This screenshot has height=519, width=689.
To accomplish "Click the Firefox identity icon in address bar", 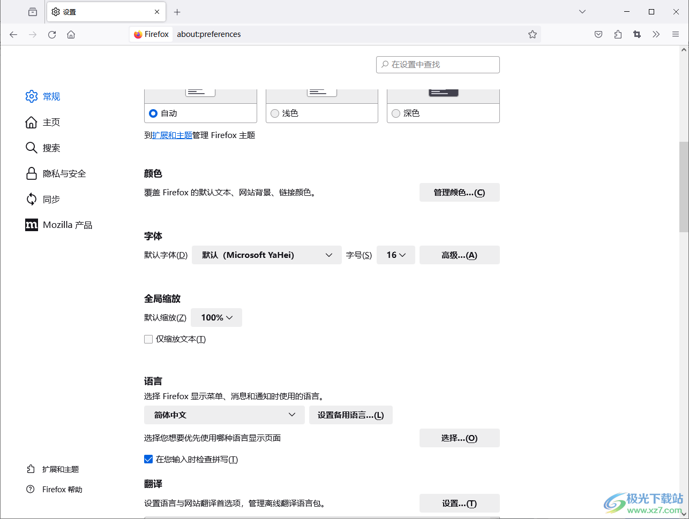I will (x=152, y=34).
